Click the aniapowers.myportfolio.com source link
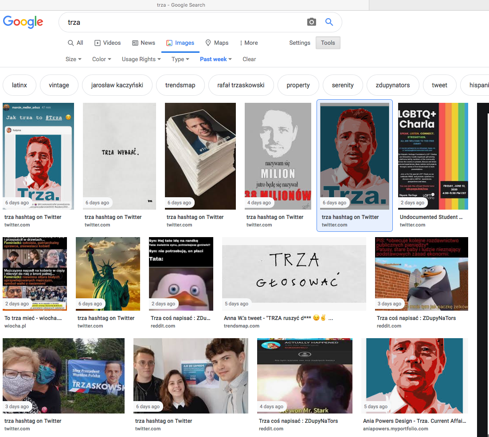 click(x=395, y=429)
